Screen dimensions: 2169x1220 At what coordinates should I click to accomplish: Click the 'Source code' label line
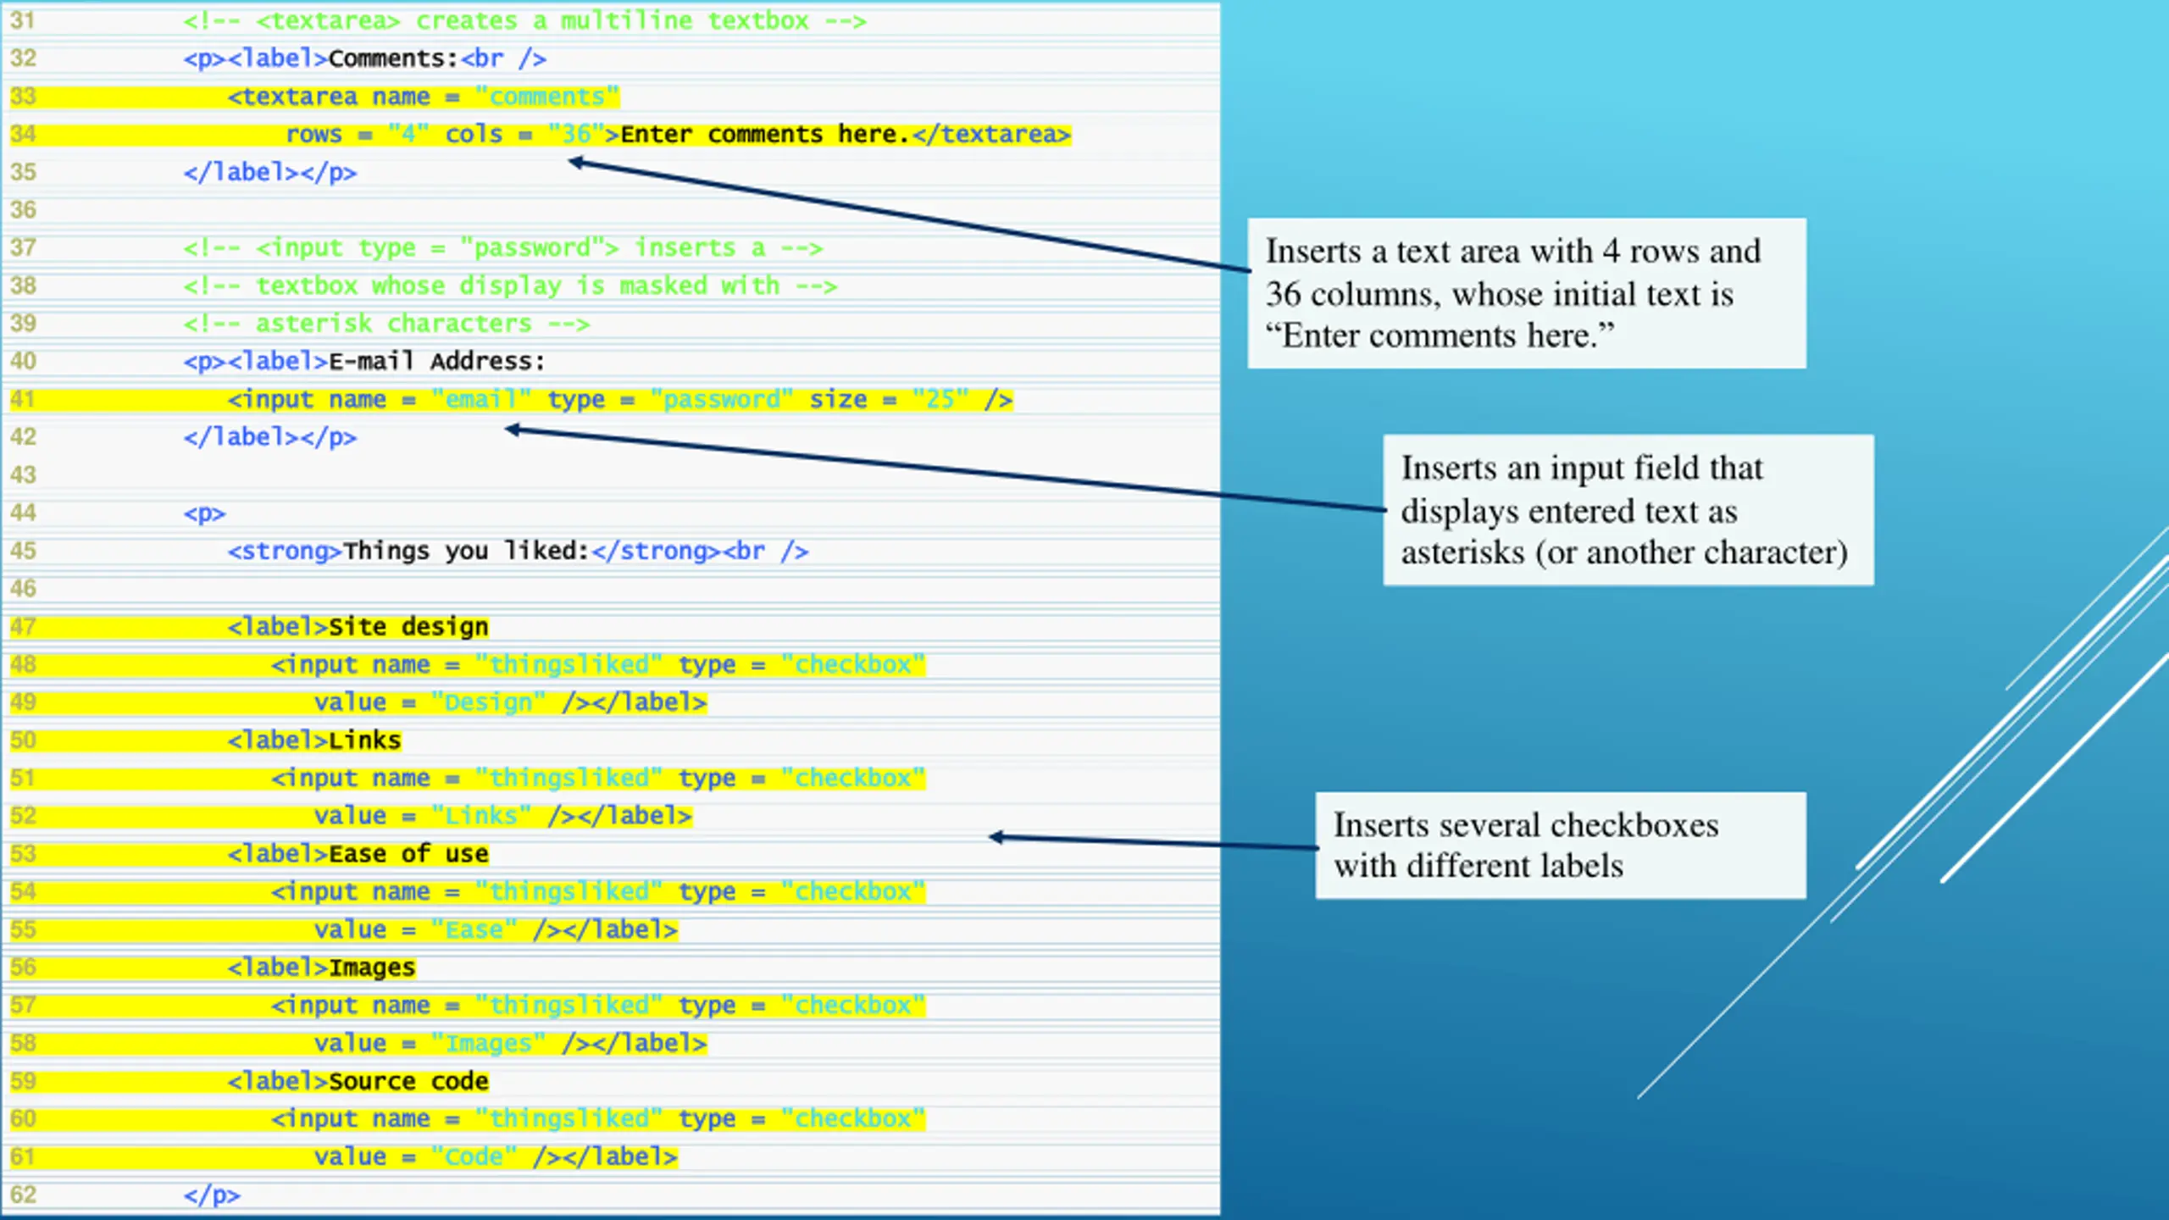click(358, 1081)
